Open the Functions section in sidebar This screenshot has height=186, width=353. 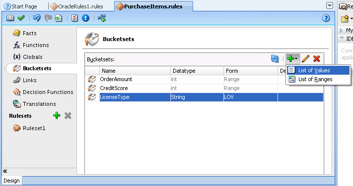pos(31,45)
